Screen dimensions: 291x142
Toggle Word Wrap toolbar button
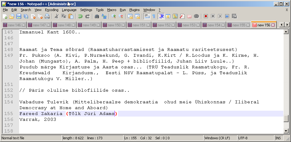(x=147, y=16)
